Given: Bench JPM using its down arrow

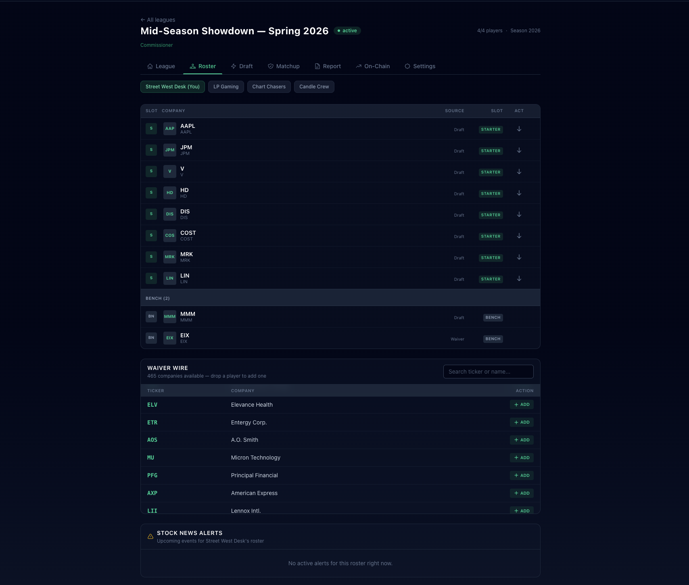Looking at the screenshot, I should (519, 150).
